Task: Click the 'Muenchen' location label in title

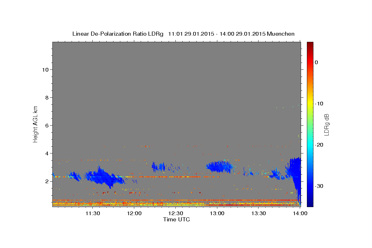Action: [281, 34]
